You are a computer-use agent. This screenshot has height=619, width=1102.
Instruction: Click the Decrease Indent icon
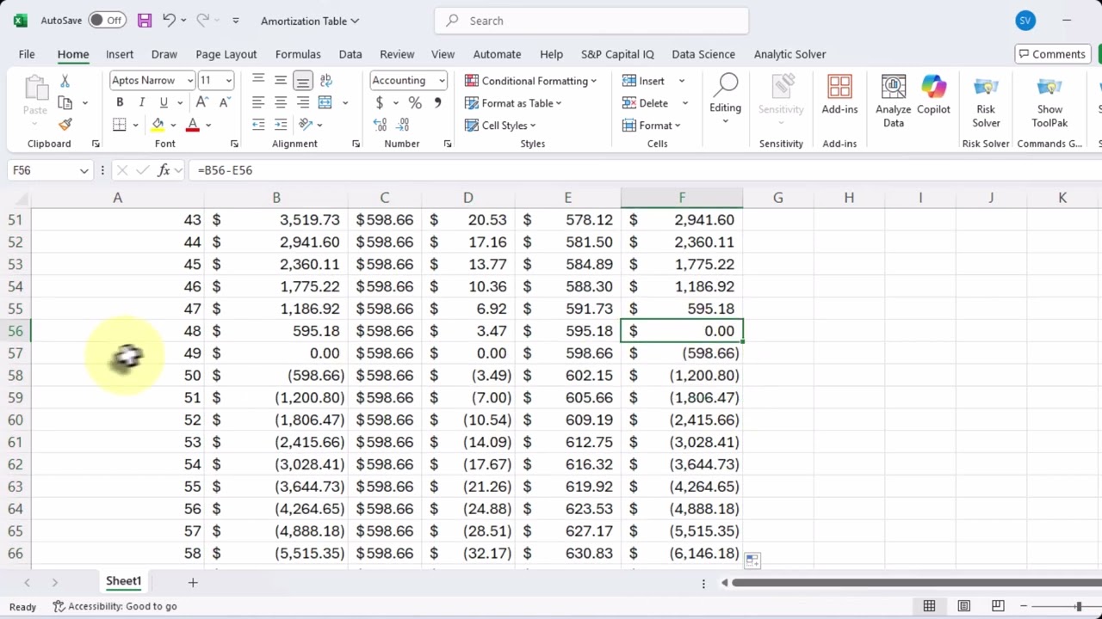(x=258, y=125)
